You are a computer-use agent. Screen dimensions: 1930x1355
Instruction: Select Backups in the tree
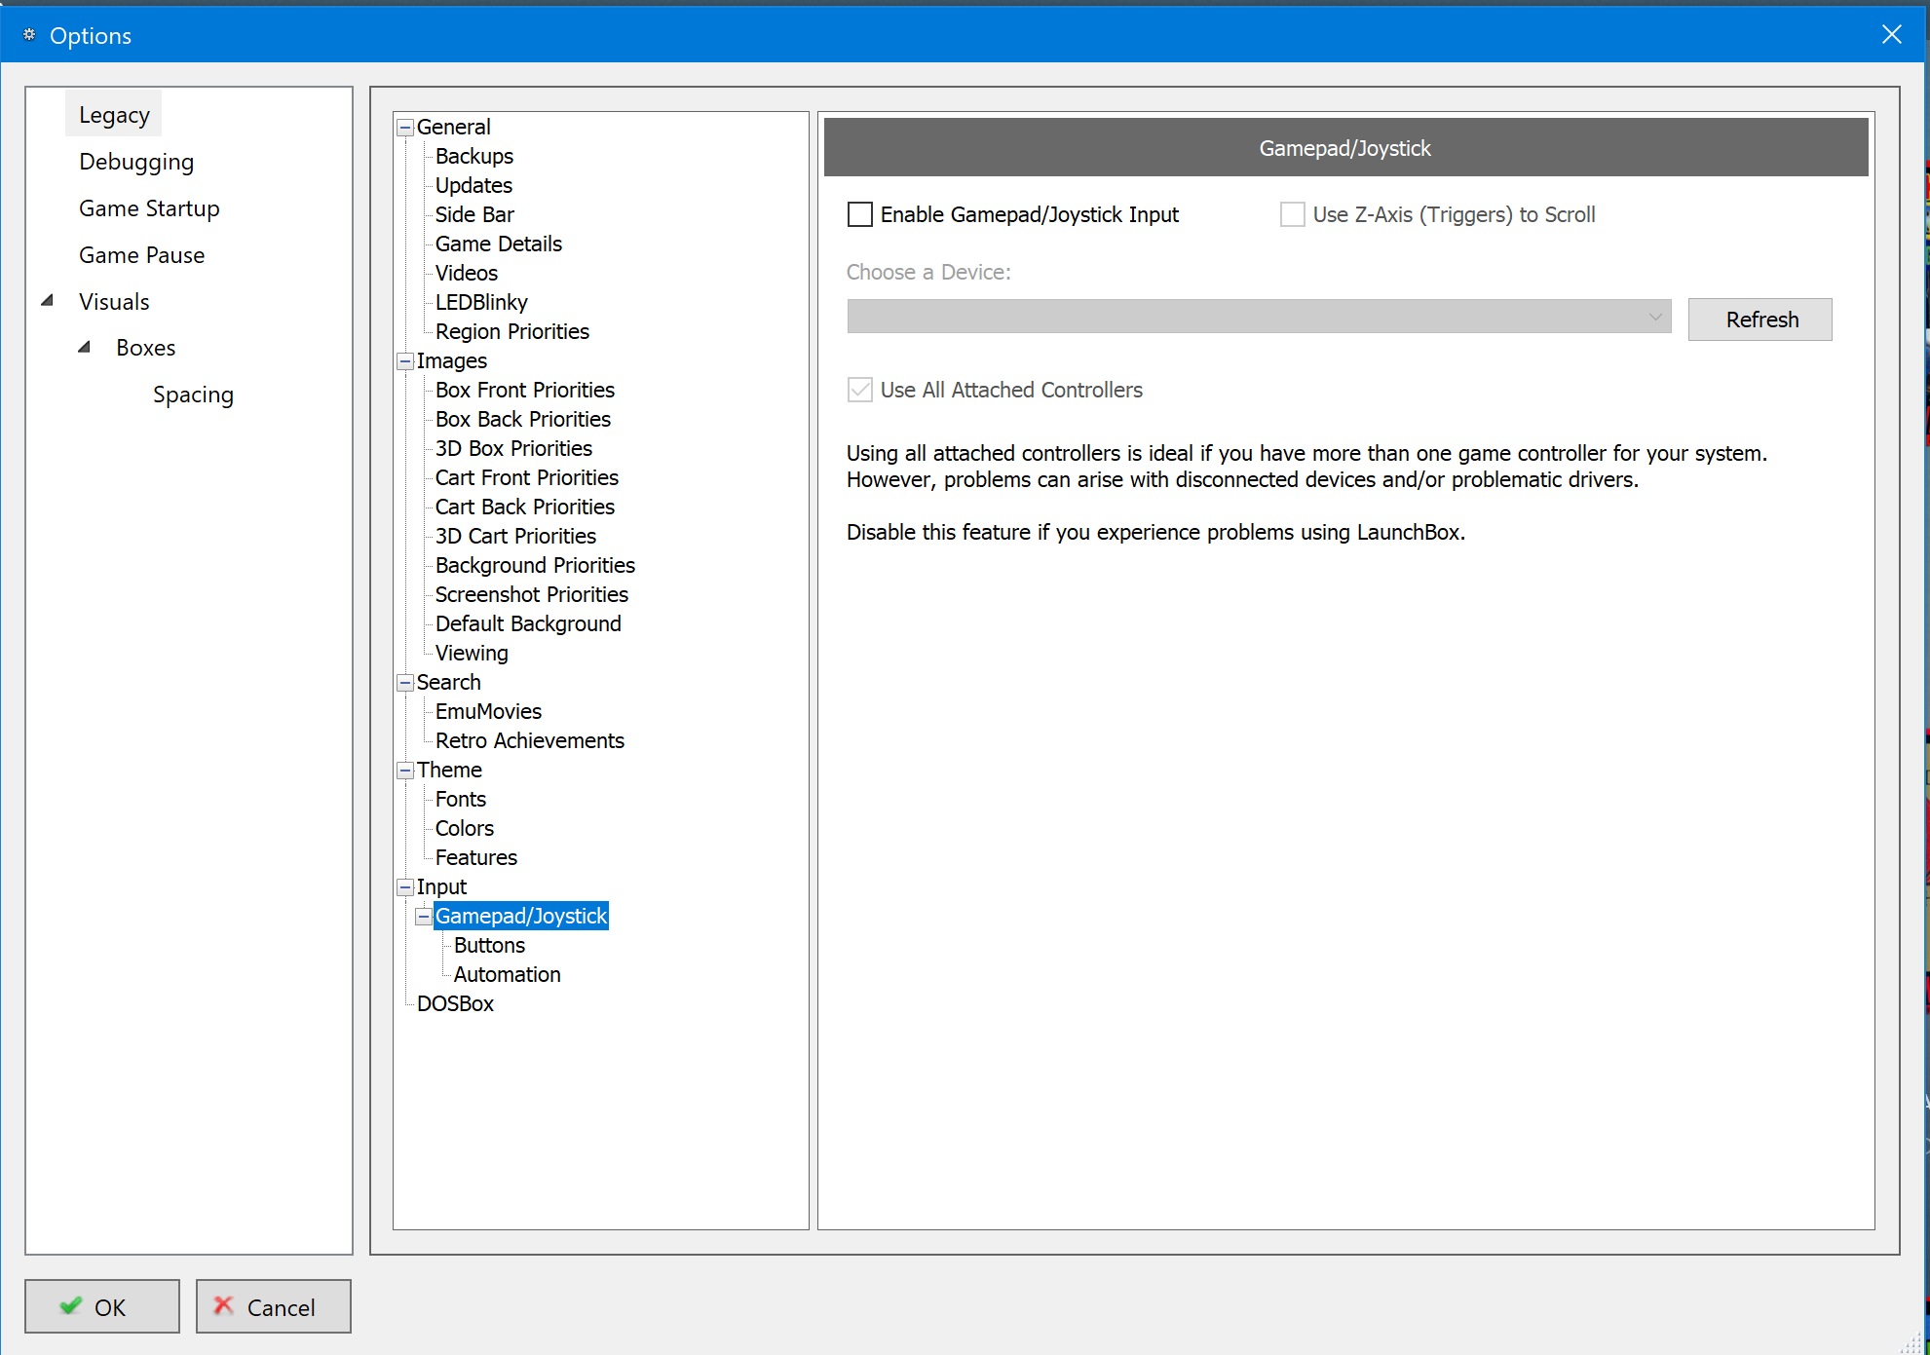coord(474,156)
